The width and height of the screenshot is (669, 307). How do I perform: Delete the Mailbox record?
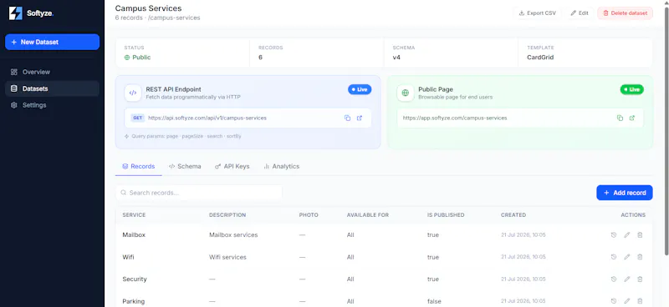click(640, 235)
